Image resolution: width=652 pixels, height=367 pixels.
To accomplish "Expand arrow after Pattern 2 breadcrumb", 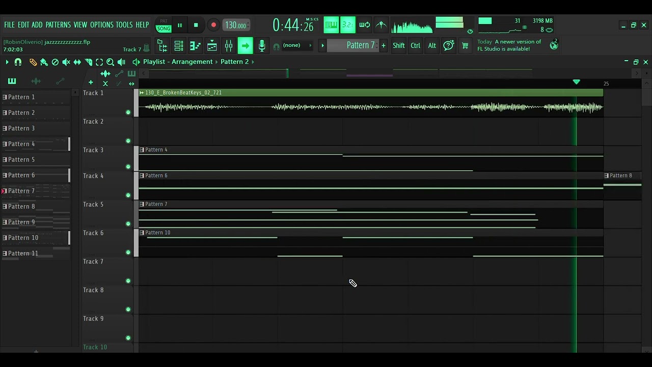I will coord(253,62).
